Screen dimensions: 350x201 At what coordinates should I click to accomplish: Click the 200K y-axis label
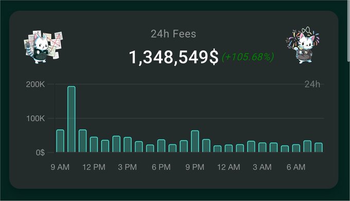[x=36, y=85]
